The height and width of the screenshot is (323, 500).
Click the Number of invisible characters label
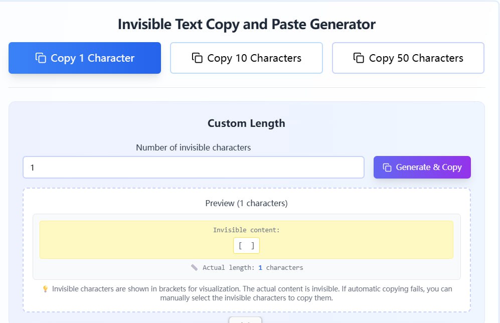click(193, 147)
